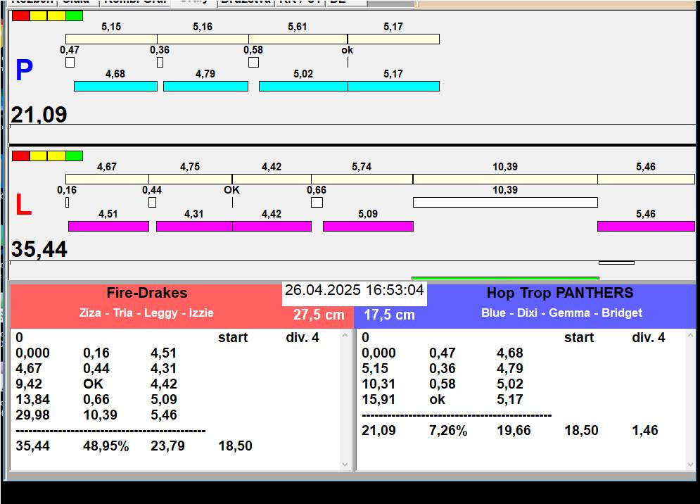Click the green start light in lane L
Image resolution: width=700 pixels, height=504 pixels.
click(74, 156)
